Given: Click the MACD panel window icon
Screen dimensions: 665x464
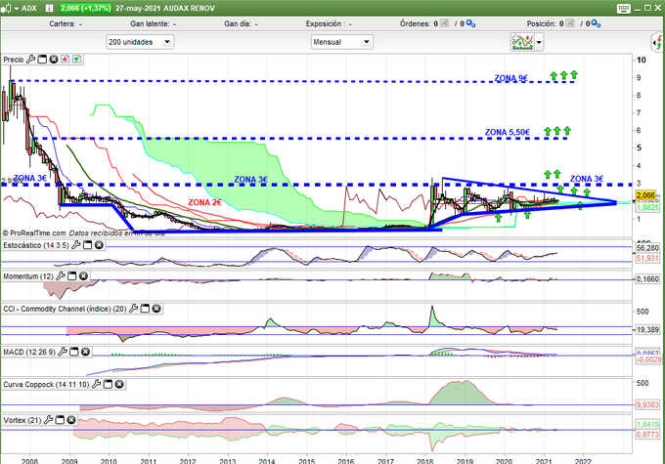Looking at the screenshot, I should (x=73, y=352).
